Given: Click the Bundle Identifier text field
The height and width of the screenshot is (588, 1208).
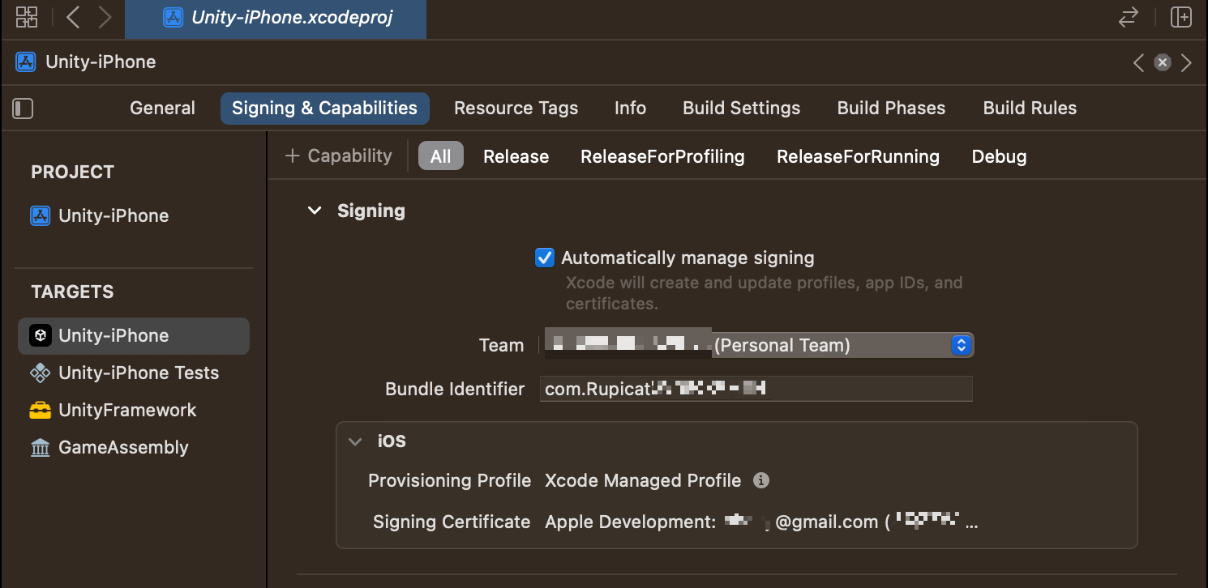Looking at the screenshot, I should click(756, 389).
